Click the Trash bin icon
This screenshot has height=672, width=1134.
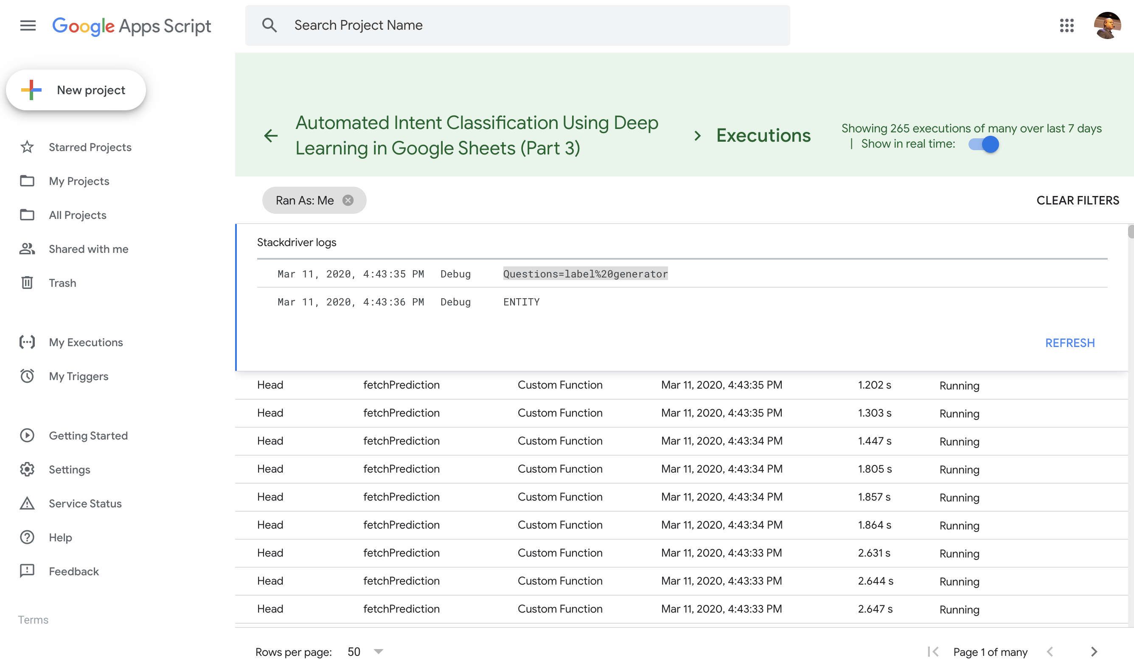pos(27,283)
